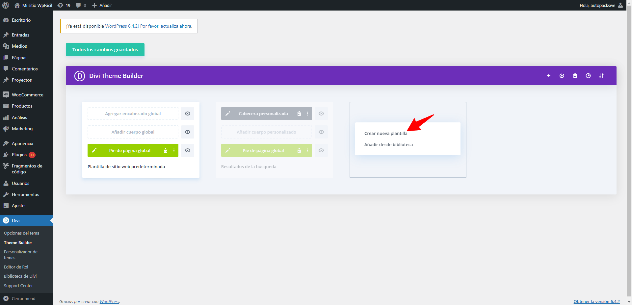Viewport: 632px width, 305px height.
Task: Rename Plantilla de sitio web predeterminada label
Action: [126, 166]
